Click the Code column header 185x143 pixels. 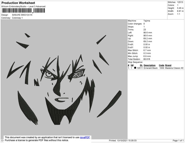[x=161, y=65]
